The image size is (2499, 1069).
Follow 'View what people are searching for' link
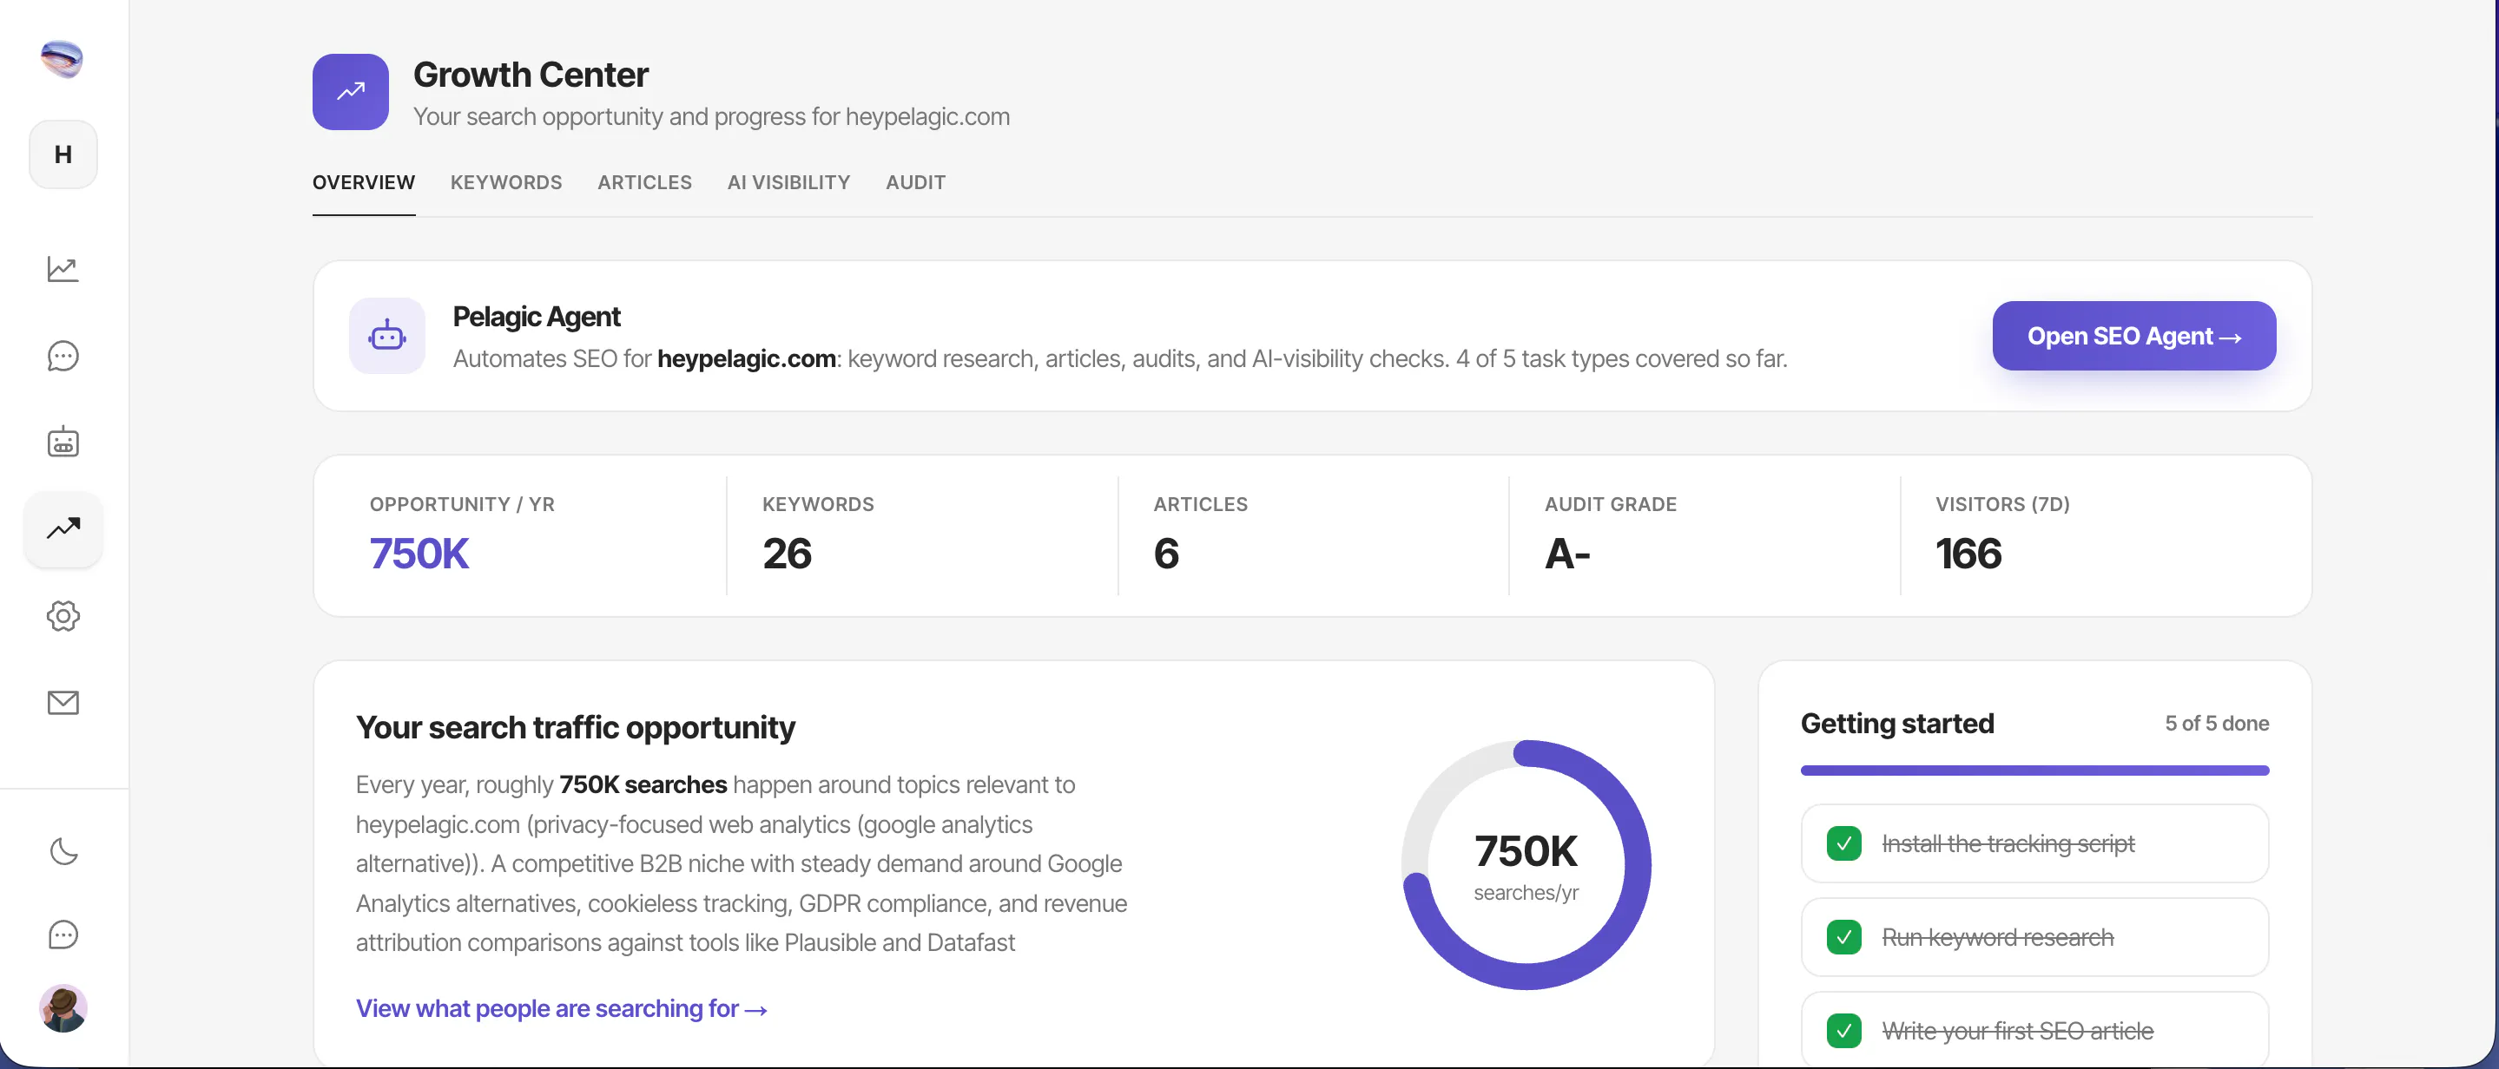(562, 1008)
